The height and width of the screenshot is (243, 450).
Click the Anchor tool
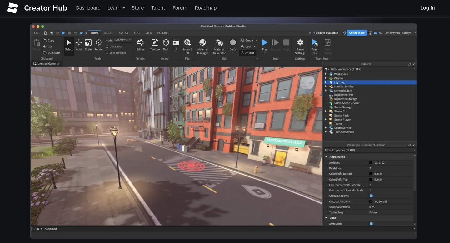pos(247,53)
